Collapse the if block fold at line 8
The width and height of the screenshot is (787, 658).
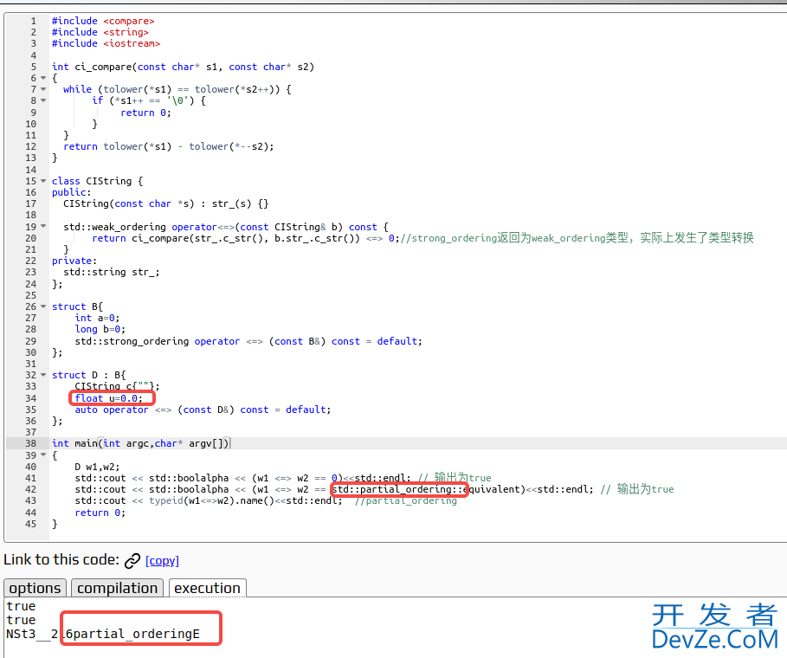43,100
